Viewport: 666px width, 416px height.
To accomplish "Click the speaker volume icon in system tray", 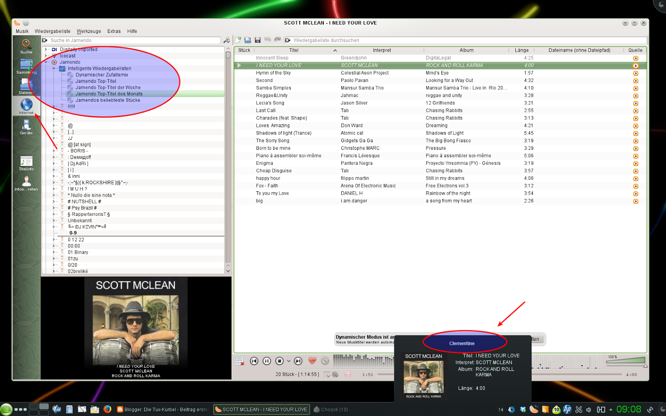I will click(x=589, y=410).
